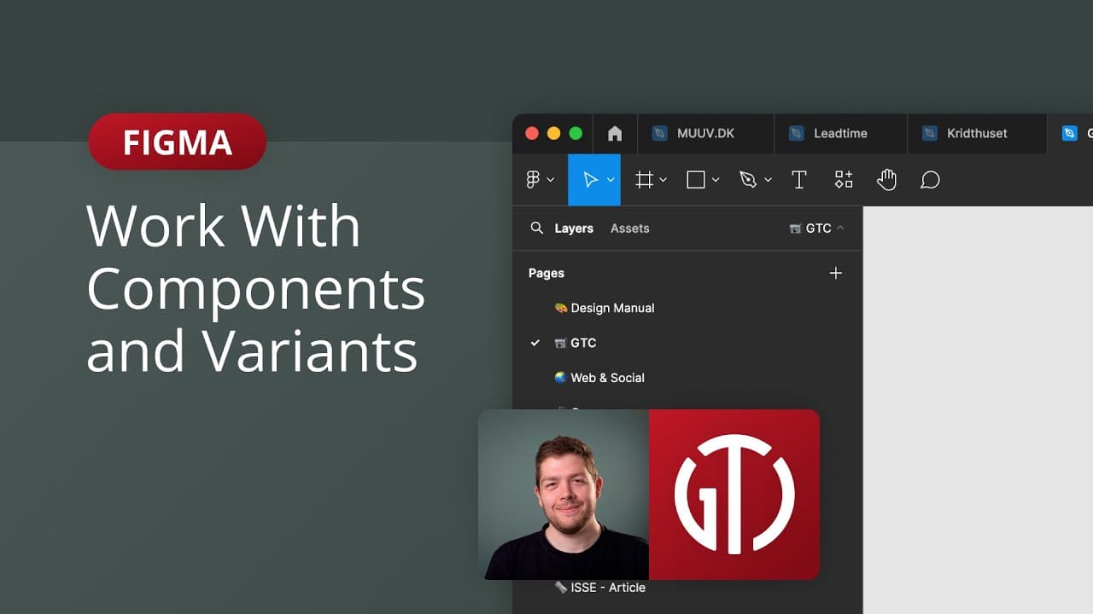Click the search icon in the Layers panel
The height and width of the screenshot is (614, 1093).
tap(537, 229)
